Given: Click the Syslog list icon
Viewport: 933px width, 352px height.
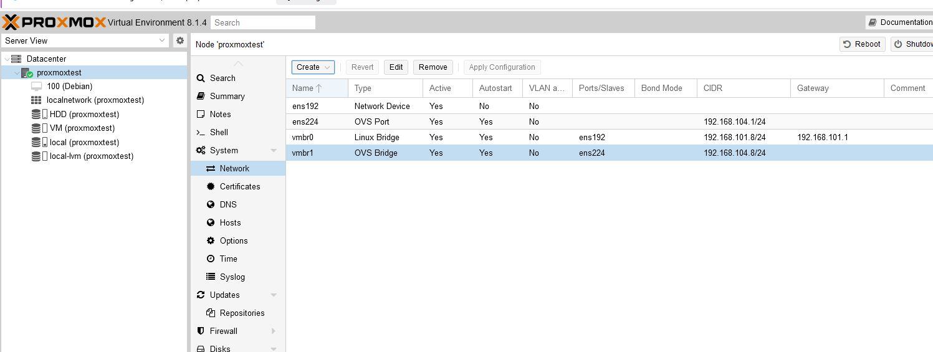Looking at the screenshot, I should 211,277.
